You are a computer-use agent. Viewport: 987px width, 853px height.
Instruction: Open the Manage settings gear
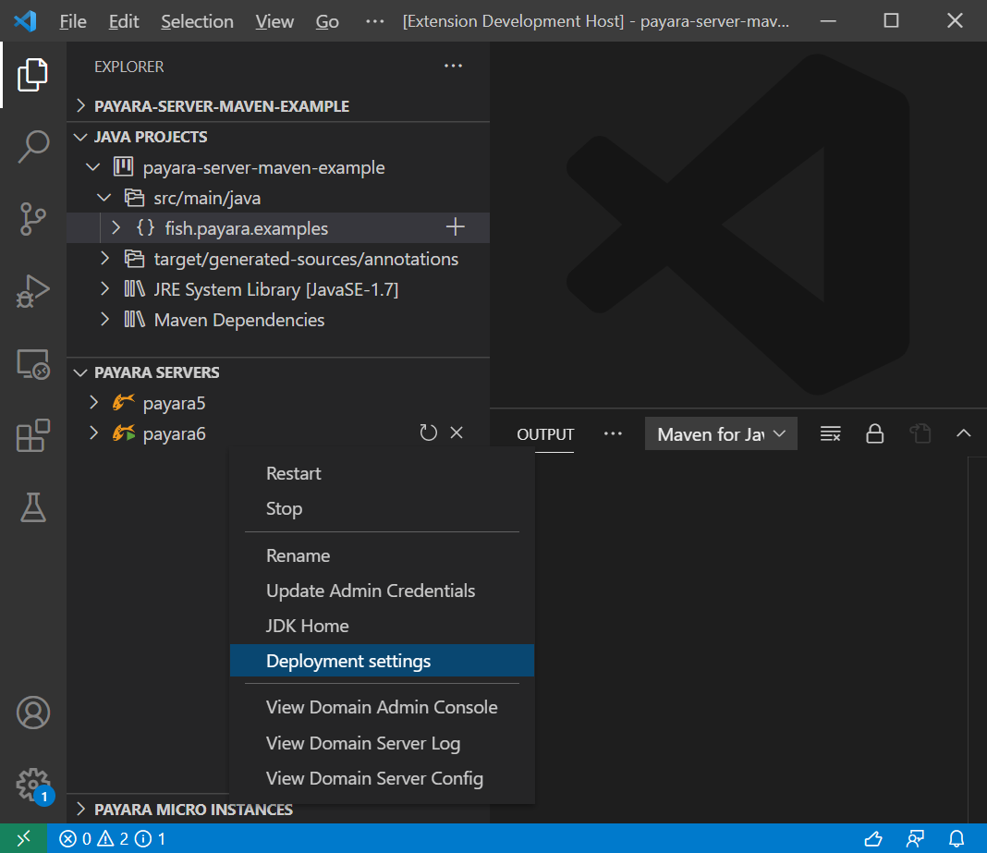33,784
